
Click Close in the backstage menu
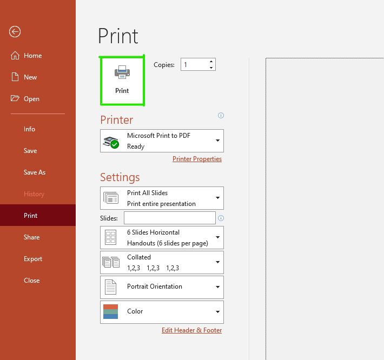[38, 280]
